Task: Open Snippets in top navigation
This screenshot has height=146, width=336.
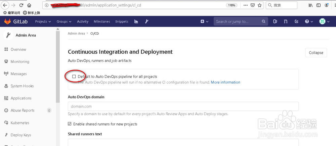Action: (122, 21)
